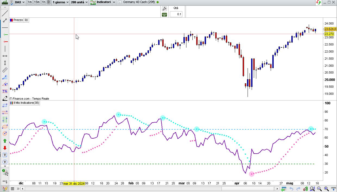
Task: Open the hamburger menu at bottom left
Action: coord(13,188)
